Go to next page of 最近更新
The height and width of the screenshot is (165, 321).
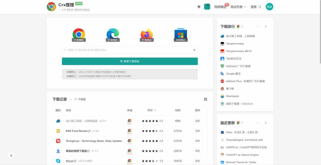coord(266,123)
